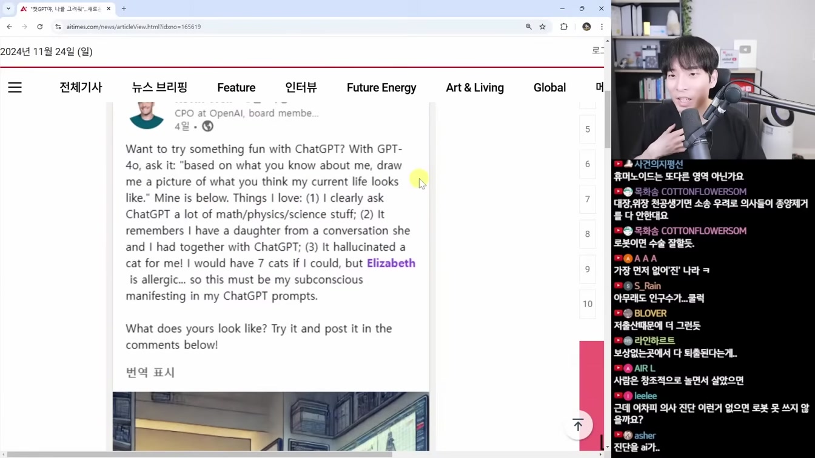The width and height of the screenshot is (815, 458).
Task: Restore down the Chrome window
Action: (582, 8)
